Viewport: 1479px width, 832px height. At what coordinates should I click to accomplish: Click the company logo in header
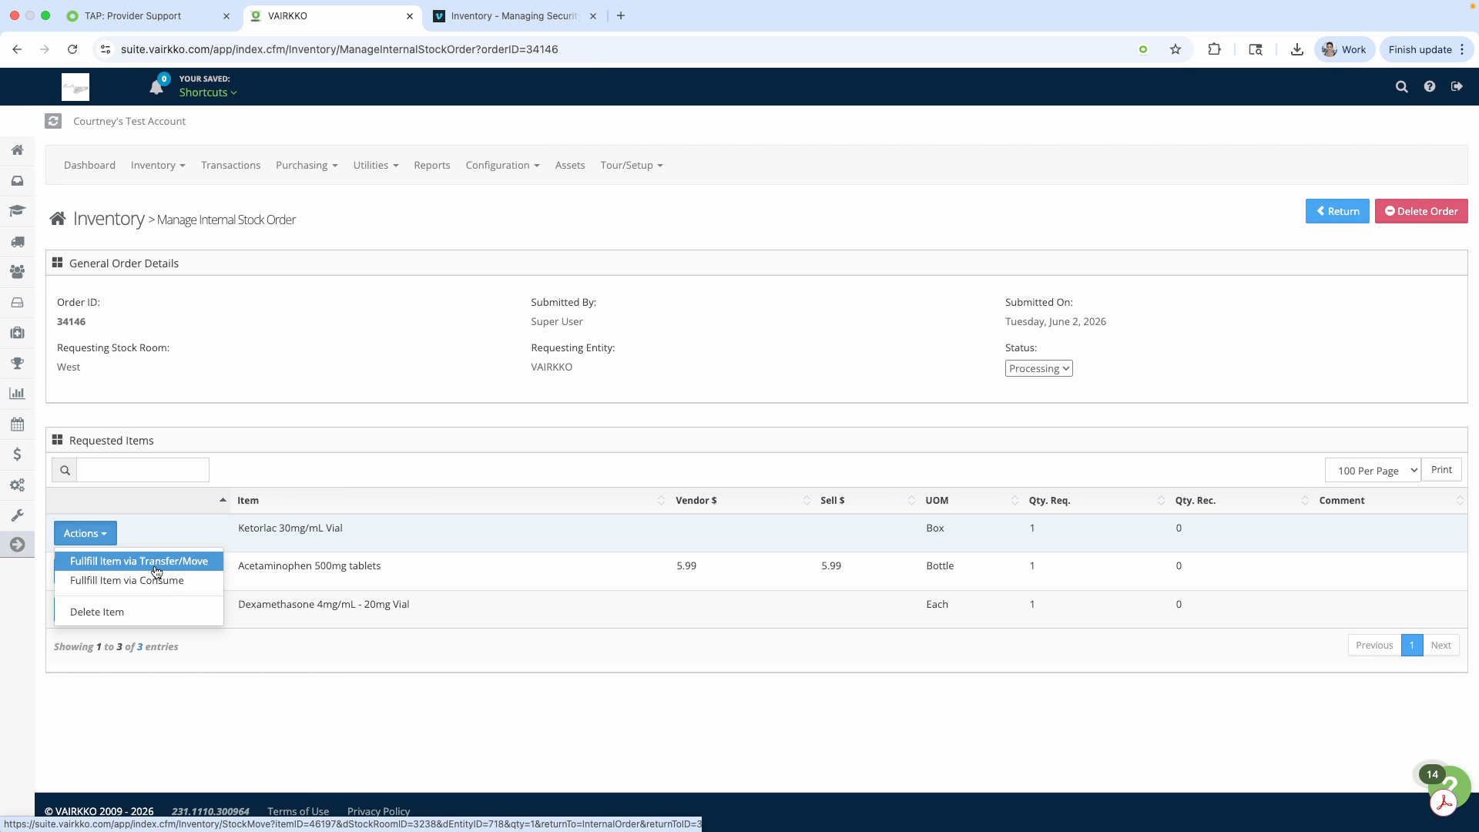[x=75, y=87]
